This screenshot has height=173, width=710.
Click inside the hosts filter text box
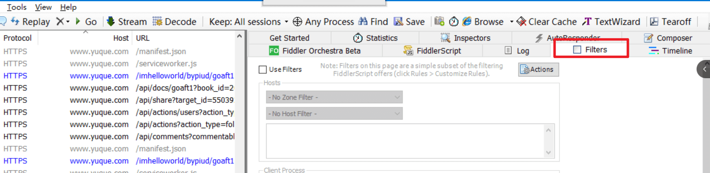tap(405, 141)
